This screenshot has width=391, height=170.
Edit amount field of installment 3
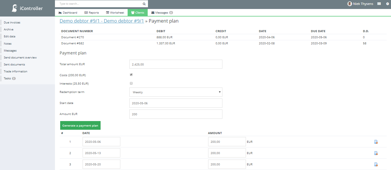point(227,164)
